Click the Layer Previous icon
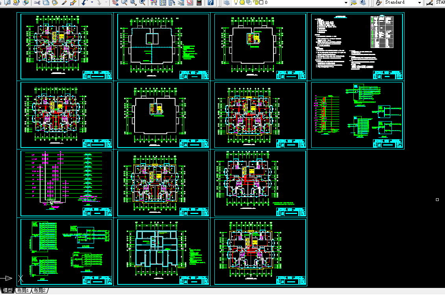Image resolution: width=445 pixels, height=295 pixels. coord(363,2)
